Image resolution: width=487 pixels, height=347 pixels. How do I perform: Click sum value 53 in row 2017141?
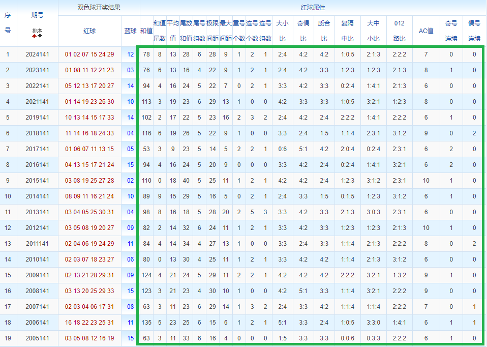tap(146, 149)
